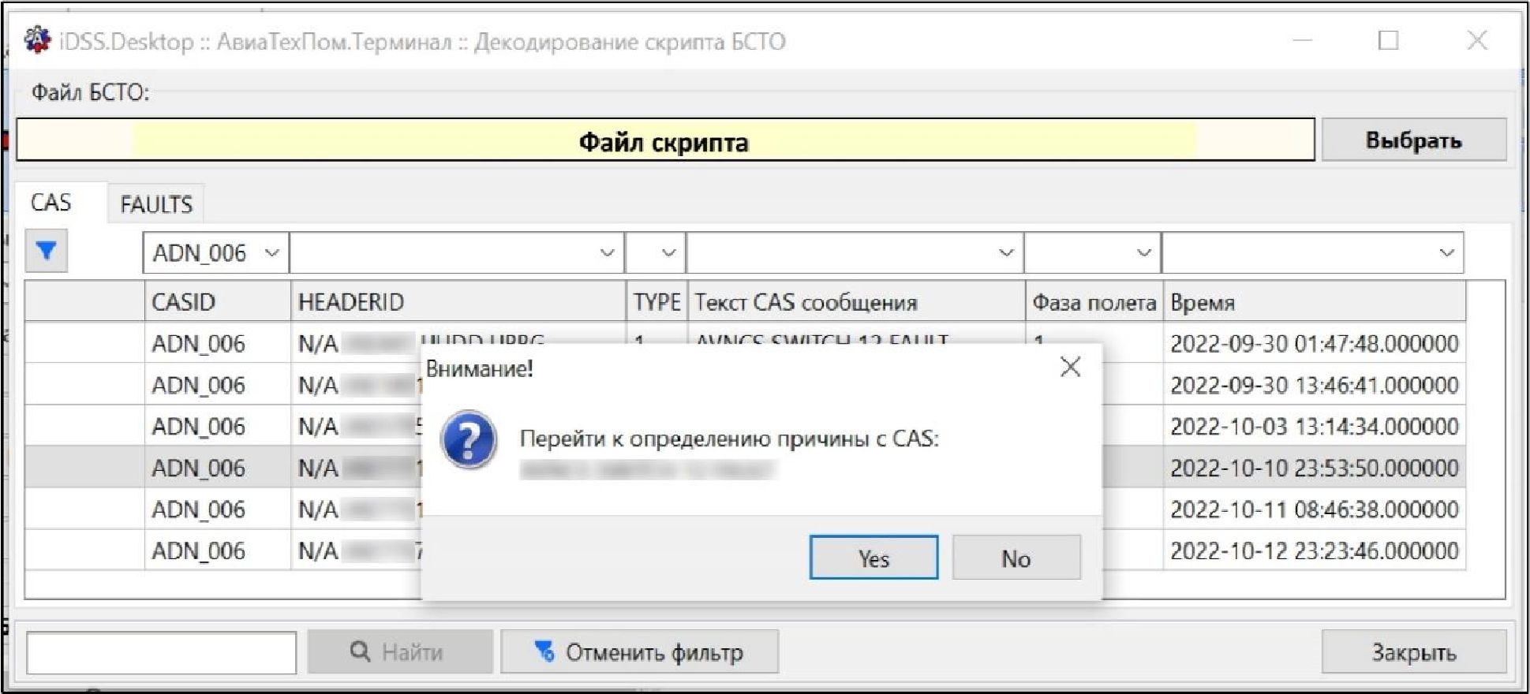The image size is (1530, 694).
Task: Click the iDSS.Desktop app icon in title bar
Action: point(37,40)
